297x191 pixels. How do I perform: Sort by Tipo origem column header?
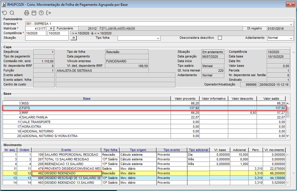[x=138, y=150]
